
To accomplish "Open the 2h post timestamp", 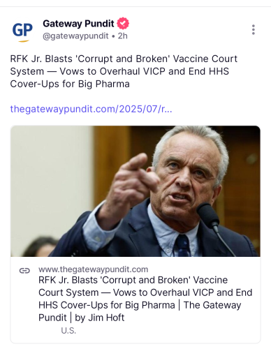I will coord(123,36).
